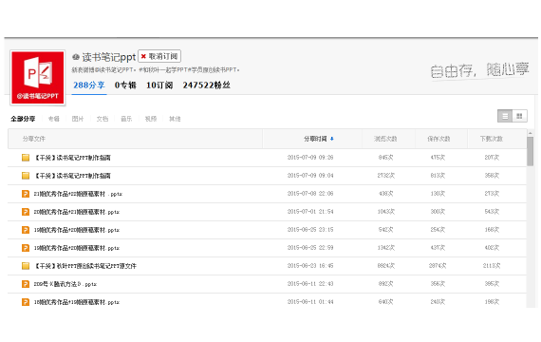
Task: Click the share time 2015-06-11 01:44
Action: point(310,302)
